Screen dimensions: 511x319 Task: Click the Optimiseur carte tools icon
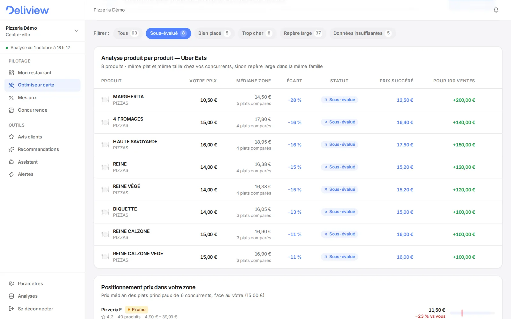click(x=11, y=85)
